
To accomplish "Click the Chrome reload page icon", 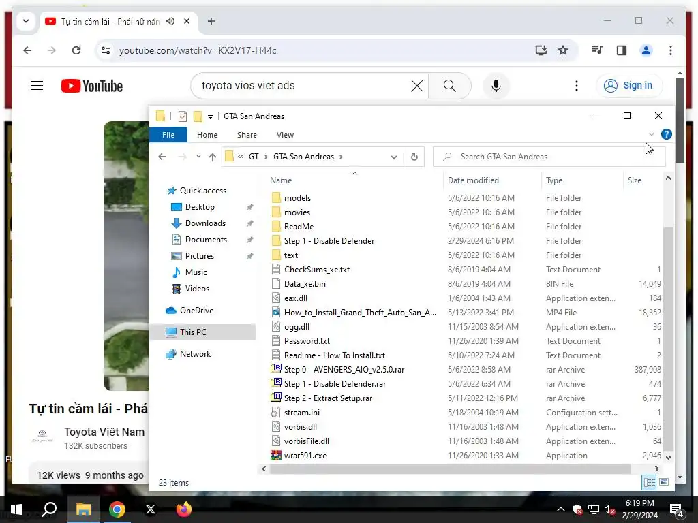I will coord(76,50).
